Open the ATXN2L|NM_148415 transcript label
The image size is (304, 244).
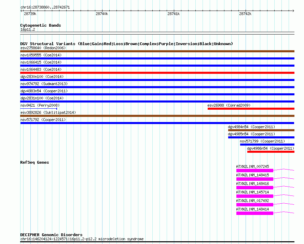pos(253,175)
